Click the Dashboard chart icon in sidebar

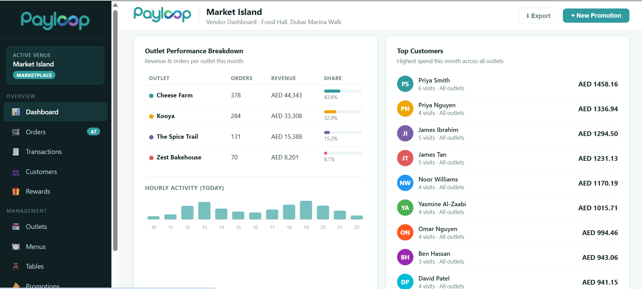coord(16,112)
